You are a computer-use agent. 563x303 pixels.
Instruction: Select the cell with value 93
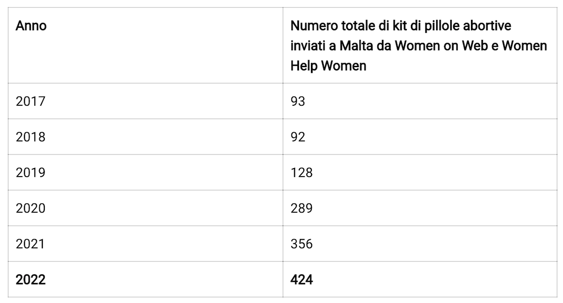click(420, 101)
